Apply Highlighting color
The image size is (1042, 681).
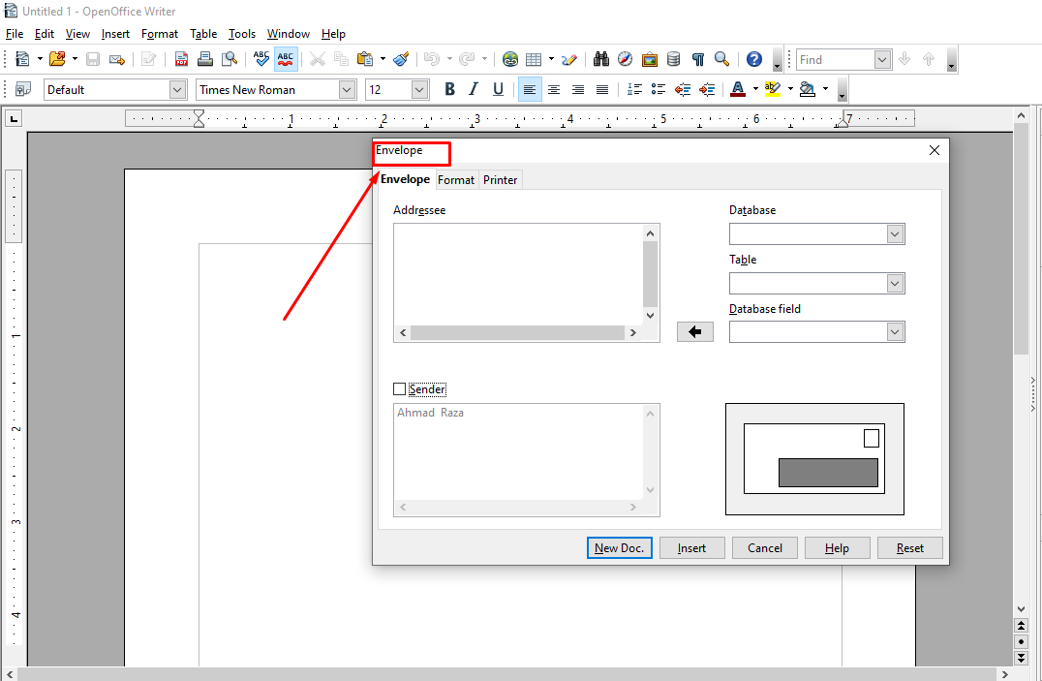point(772,89)
